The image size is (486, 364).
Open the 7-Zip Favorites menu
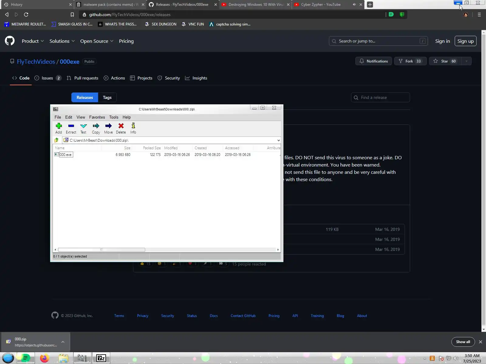coord(97,117)
